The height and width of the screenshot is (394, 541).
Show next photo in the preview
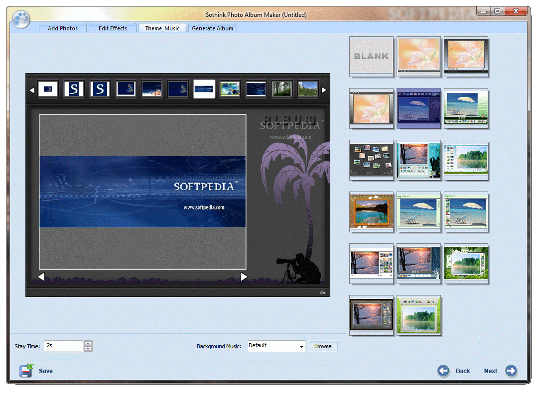(244, 277)
